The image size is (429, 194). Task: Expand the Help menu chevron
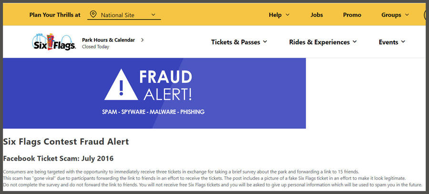tap(287, 15)
